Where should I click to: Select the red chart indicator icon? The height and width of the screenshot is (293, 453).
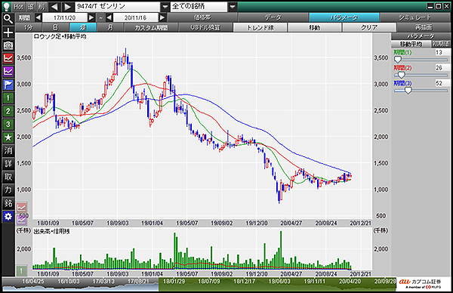8,59
